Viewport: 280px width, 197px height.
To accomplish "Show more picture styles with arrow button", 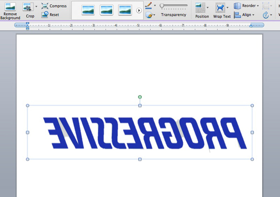I will click(139, 11).
